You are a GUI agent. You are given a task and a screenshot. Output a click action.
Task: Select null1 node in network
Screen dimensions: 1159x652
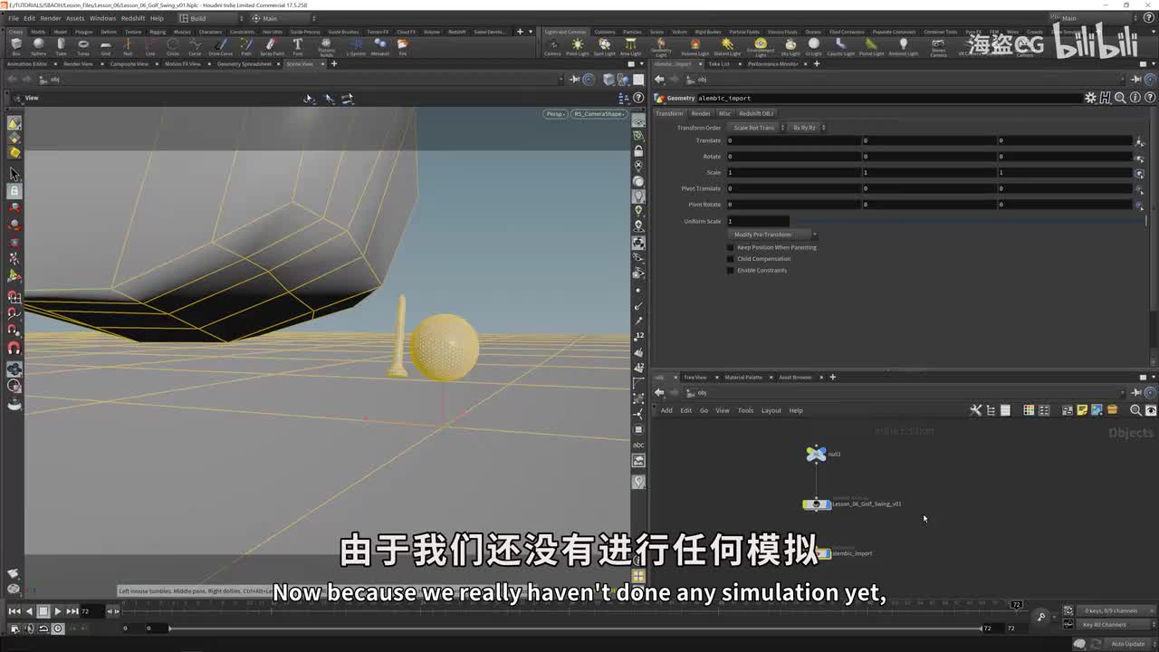(817, 454)
